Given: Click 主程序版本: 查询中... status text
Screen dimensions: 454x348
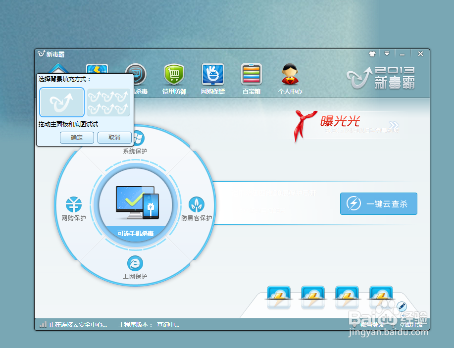Looking at the screenshot, I should click(149, 325).
